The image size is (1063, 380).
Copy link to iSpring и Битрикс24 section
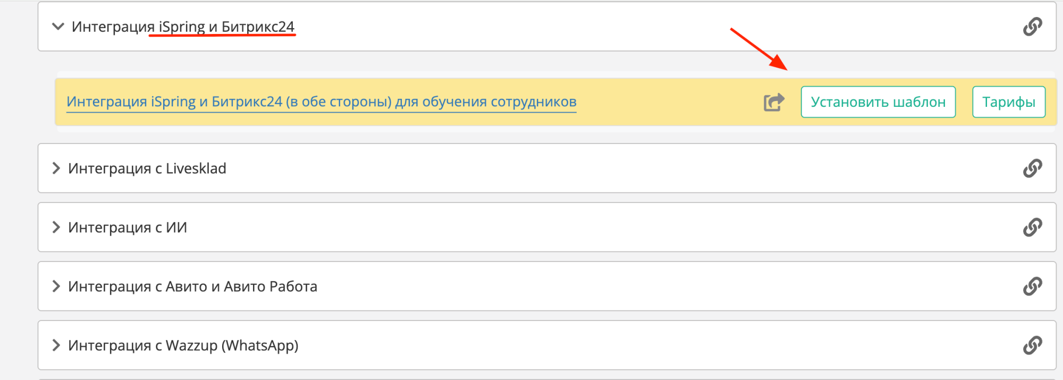click(x=1032, y=27)
